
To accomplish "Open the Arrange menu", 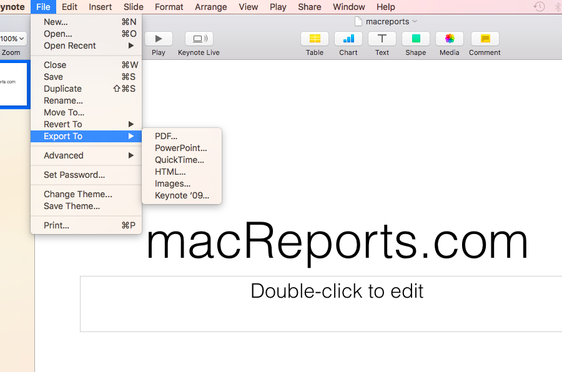I will pyautogui.click(x=211, y=7).
